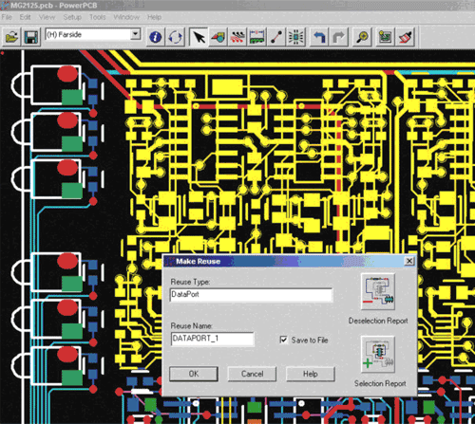Image resolution: width=475 pixels, height=424 pixels.
Task: Open the Edit menu
Action: pyautogui.click(x=25, y=17)
